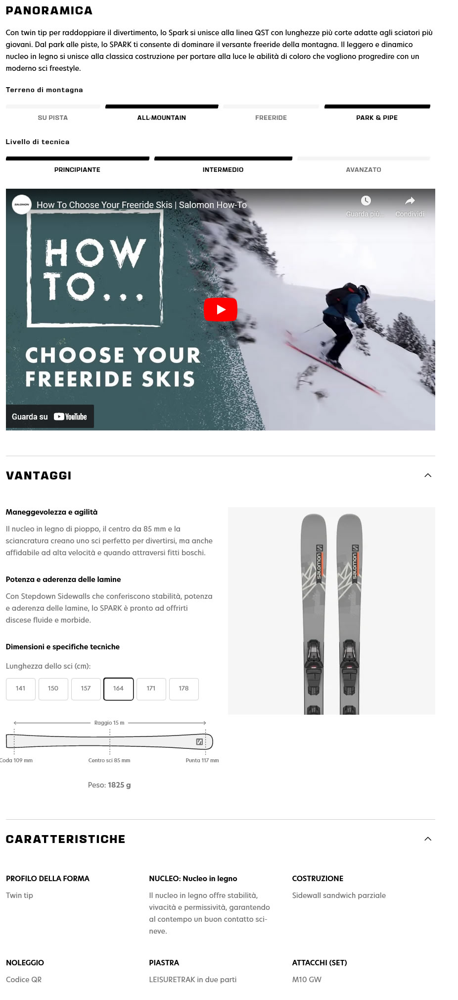Click the video title link text

click(x=141, y=205)
